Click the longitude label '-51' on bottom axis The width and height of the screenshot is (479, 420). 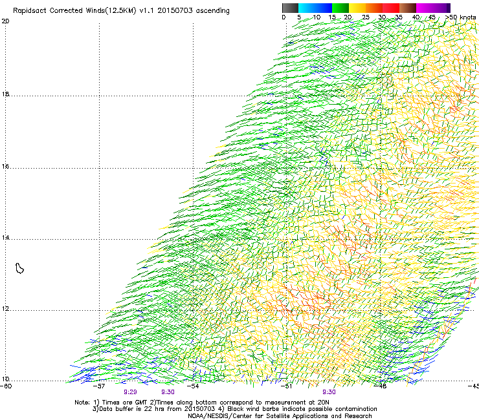[x=286, y=386]
